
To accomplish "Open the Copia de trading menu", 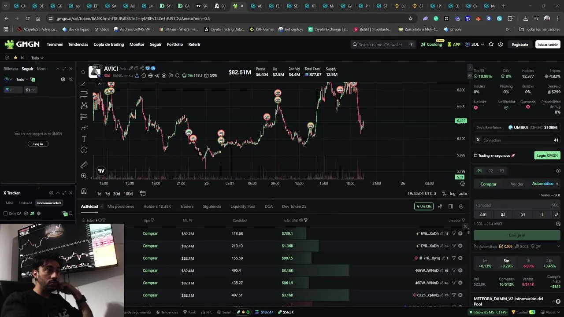I will point(109,44).
